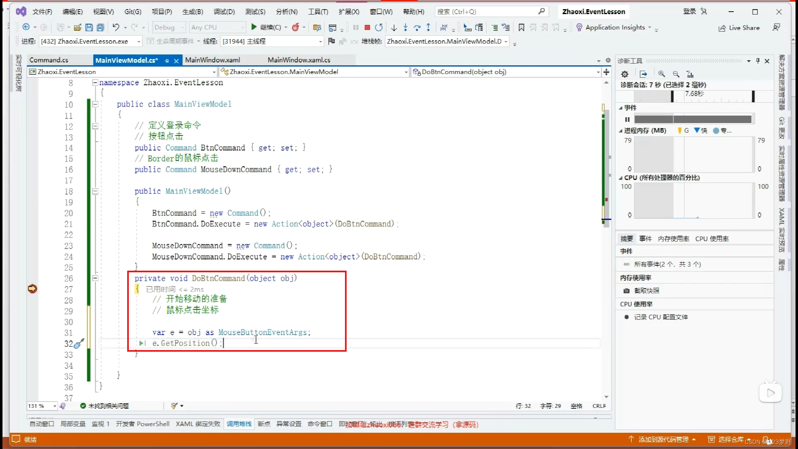798x449 pixels.
Task: Collapse the MainViewModel constructor block
Action: tap(95, 191)
